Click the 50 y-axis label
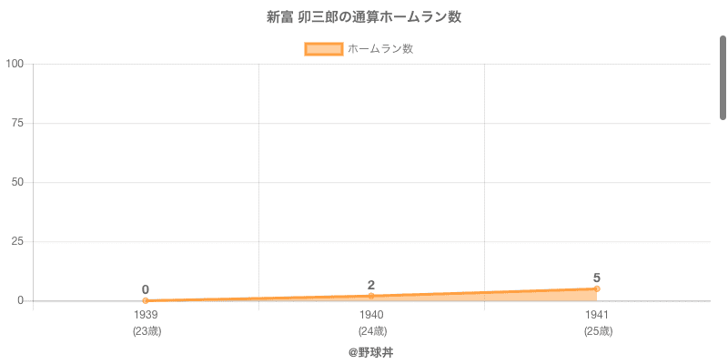This screenshot has width=728, height=364. tap(18, 182)
